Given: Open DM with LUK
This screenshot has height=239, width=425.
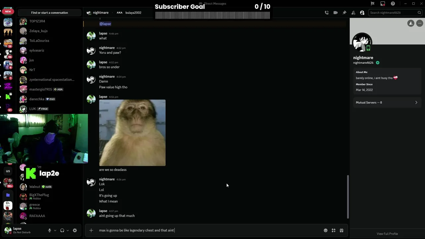Looking at the screenshot, I should pos(49,109).
